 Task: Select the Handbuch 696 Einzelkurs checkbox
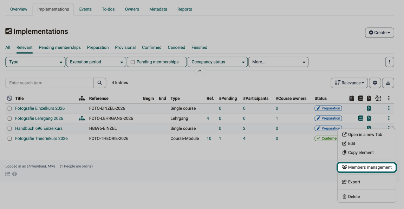click(x=9, y=129)
